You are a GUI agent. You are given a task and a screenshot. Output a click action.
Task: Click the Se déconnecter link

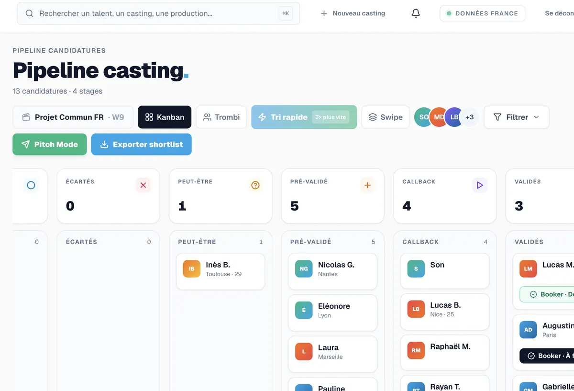pyautogui.click(x=559, y=13)
